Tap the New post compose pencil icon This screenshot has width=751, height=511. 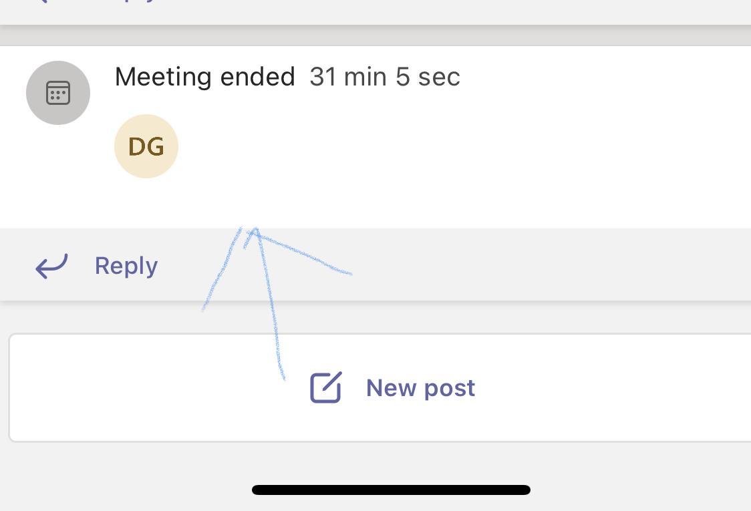[x=326, y=387]
